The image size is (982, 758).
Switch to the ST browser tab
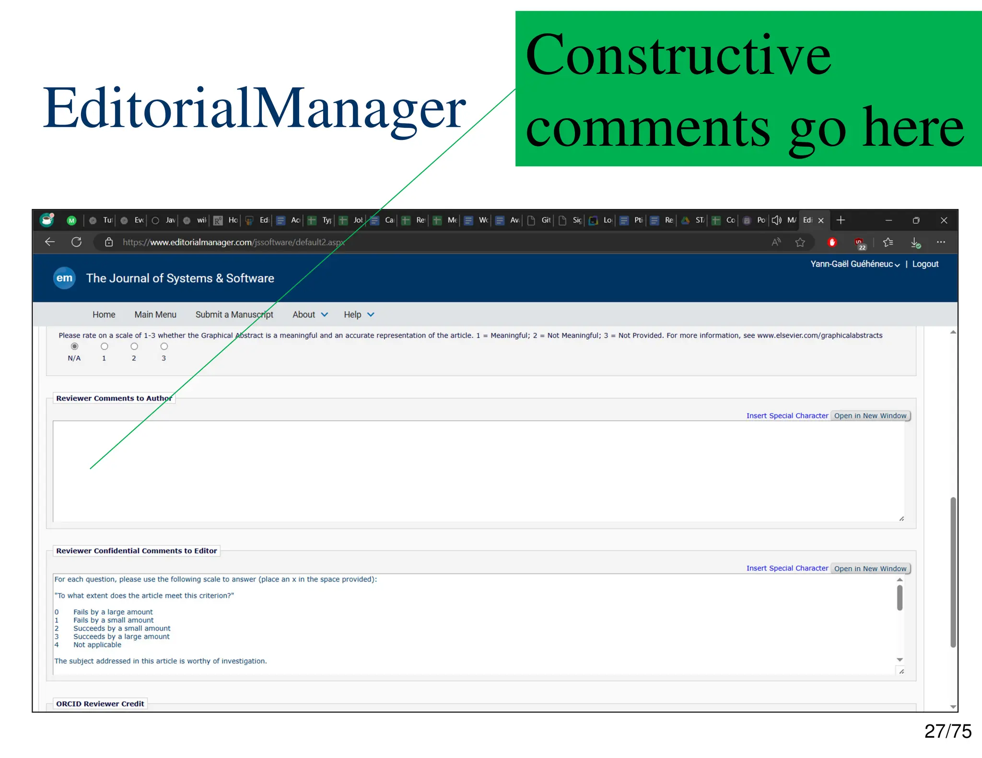coord(693,220)
